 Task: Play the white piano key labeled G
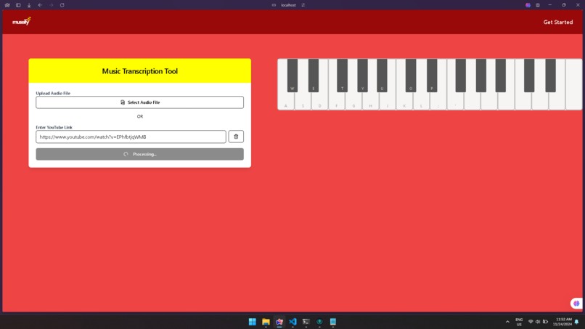(x=353, y=102)
